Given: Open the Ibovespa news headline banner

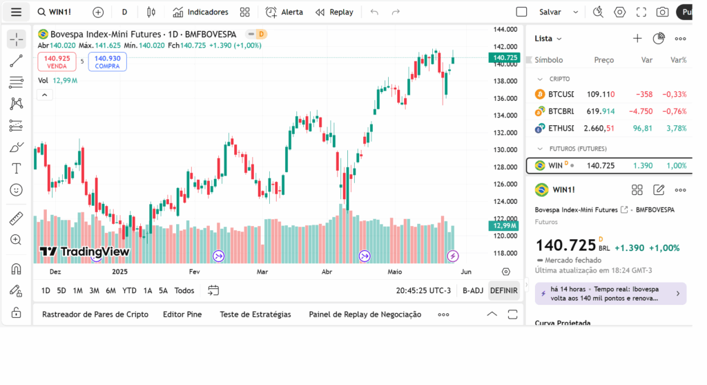Looking at the screenshot, I should (x=610, y=293).
